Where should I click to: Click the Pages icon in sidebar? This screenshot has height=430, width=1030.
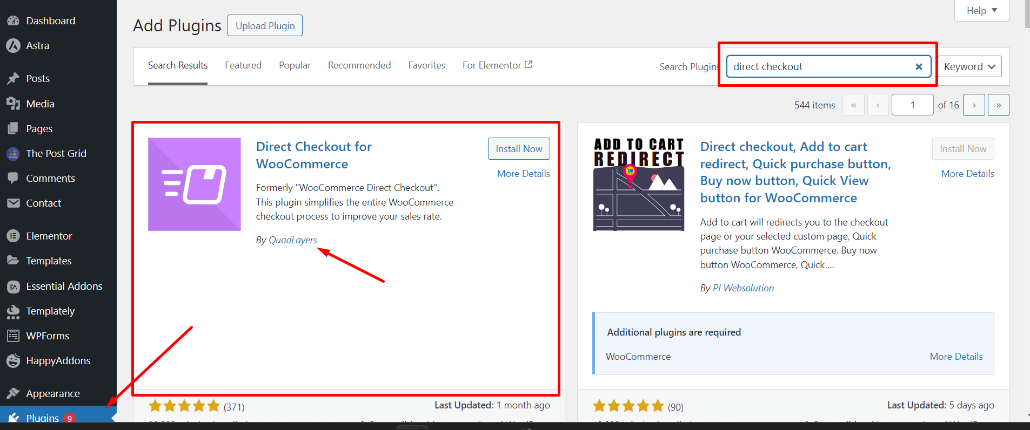(x=13, y=128)
